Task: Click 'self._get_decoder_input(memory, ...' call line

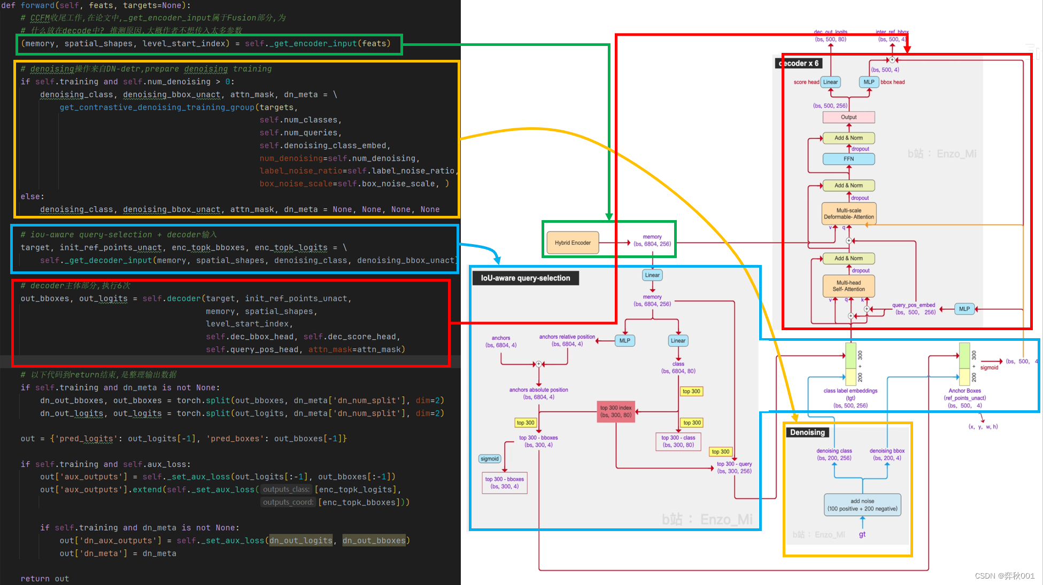Action: click(x=249, y=261)
